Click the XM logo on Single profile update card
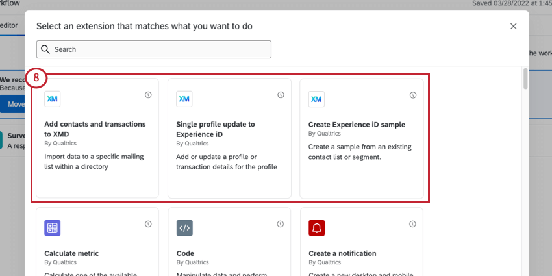 184,99
